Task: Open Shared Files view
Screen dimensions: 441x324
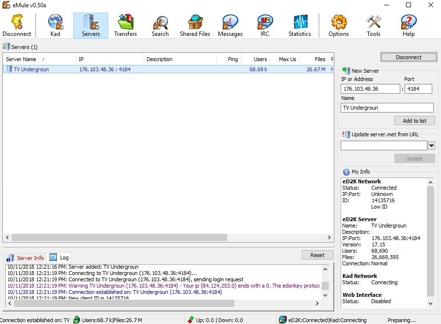Action: 195,25
